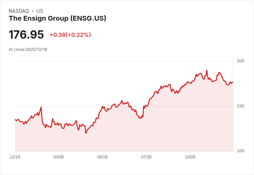The width and height of the screenshot is (254, 175).
Task: Click the 200 y-axis label
Action: click(241, 61)
